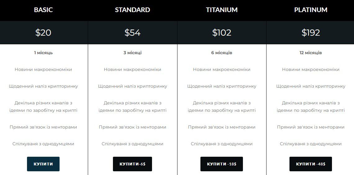
Task: Click "Щоденний наліз крипторинку" under Standard plan
Action: point(132,86)
